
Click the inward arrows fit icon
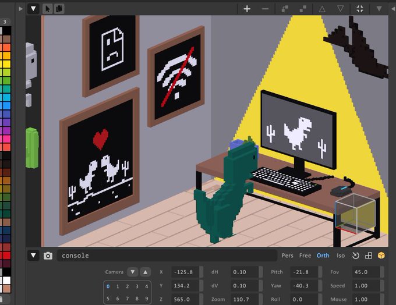(360, 9)
